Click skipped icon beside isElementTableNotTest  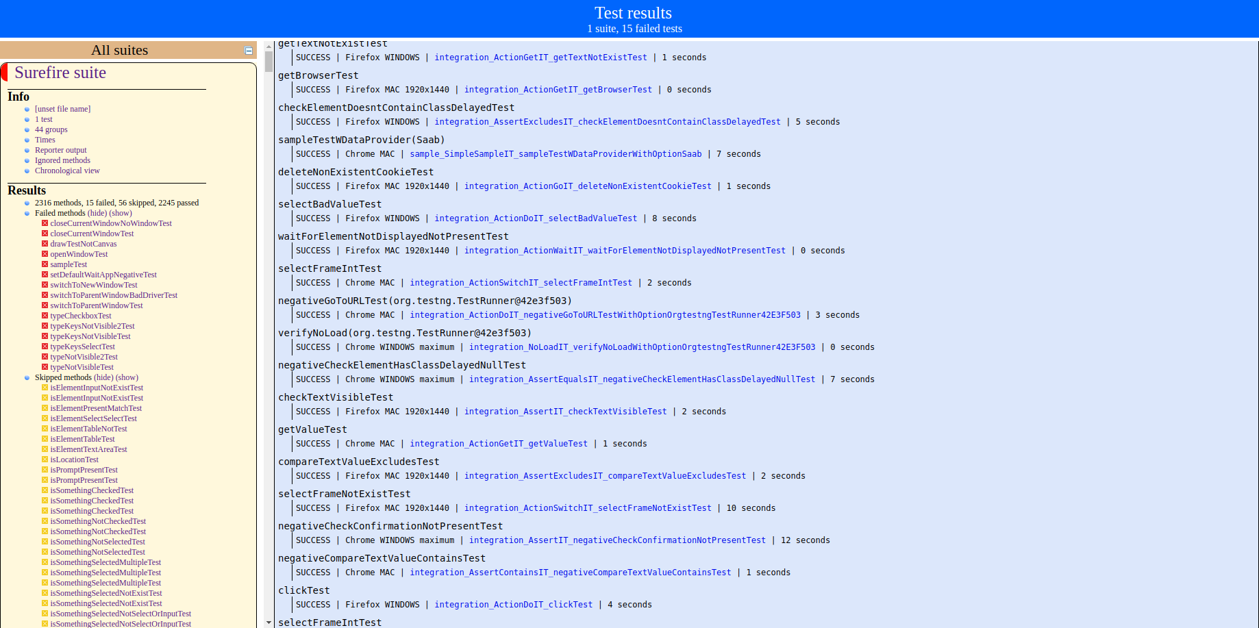click(x=45, y=429)
